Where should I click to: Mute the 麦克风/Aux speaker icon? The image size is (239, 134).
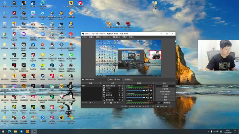(x=147, y=91)
